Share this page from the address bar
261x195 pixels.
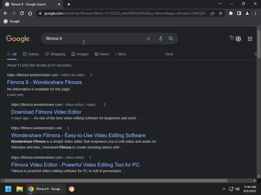point(213,13)
